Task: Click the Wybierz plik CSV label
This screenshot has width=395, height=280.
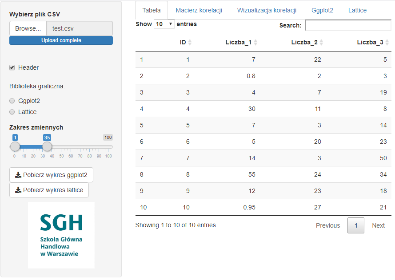Action: pyautogui.click(x=35, y=14)
